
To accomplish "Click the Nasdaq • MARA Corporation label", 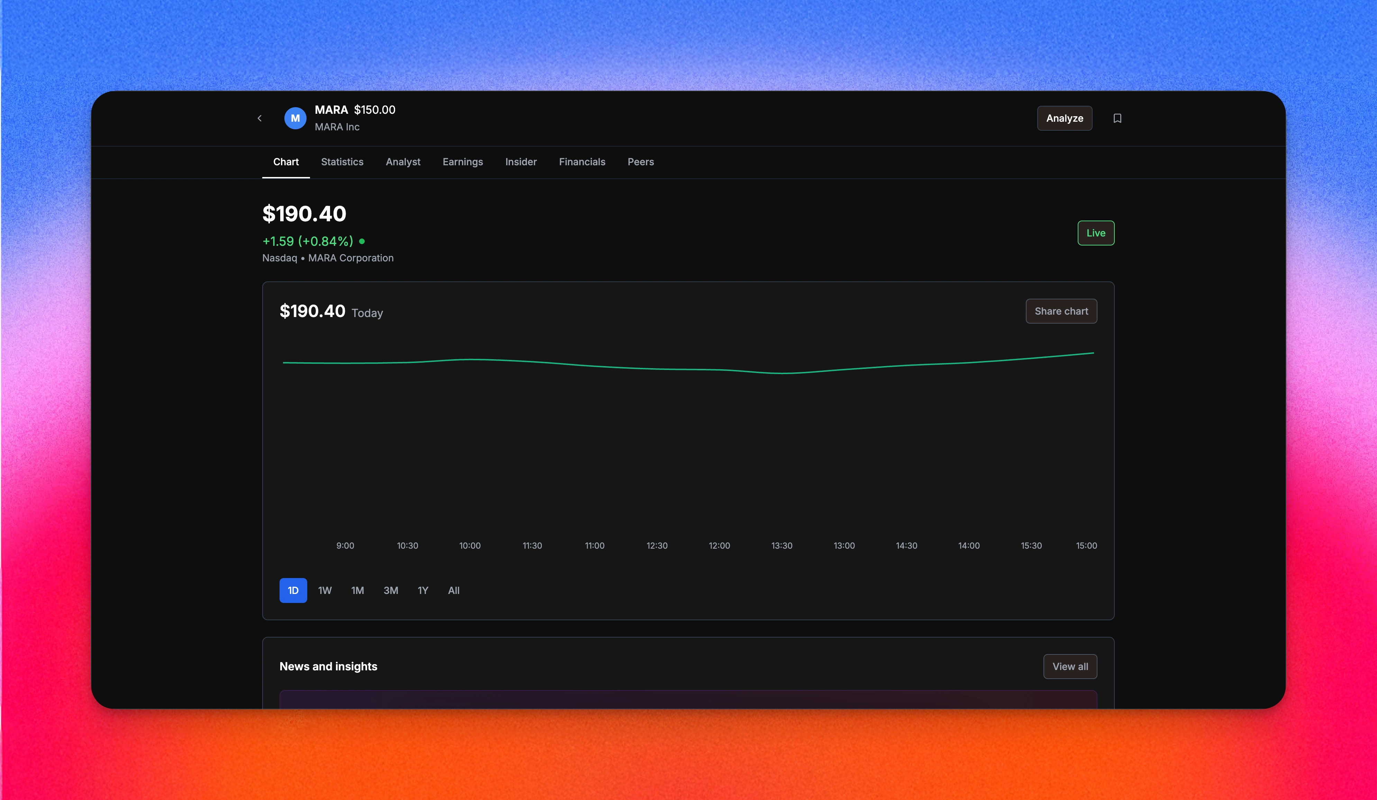I will [328, 258].
